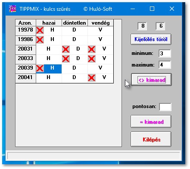Image resolution: width=190 pixels, height=169 pixels.
Task: Select the vendég column header
Action: (x=100, y=23)
